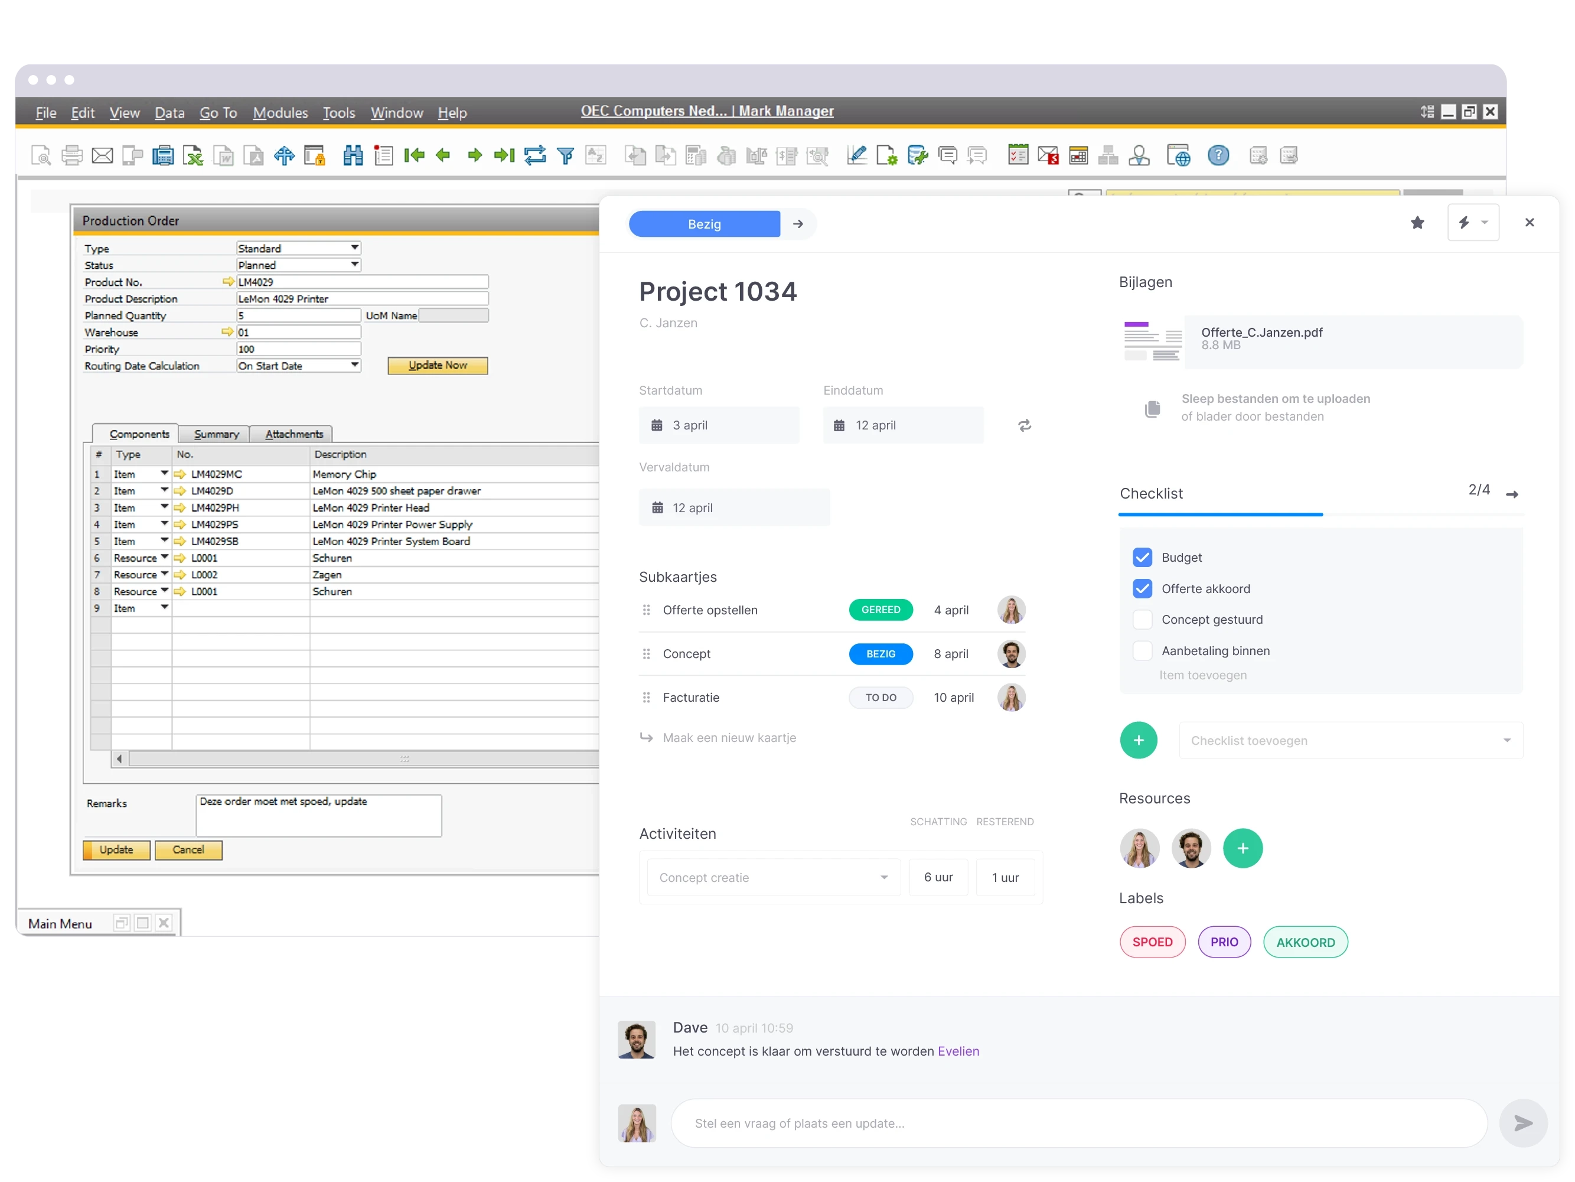
Task: Click the binoculars Find icon
Action: pos(353,155)
